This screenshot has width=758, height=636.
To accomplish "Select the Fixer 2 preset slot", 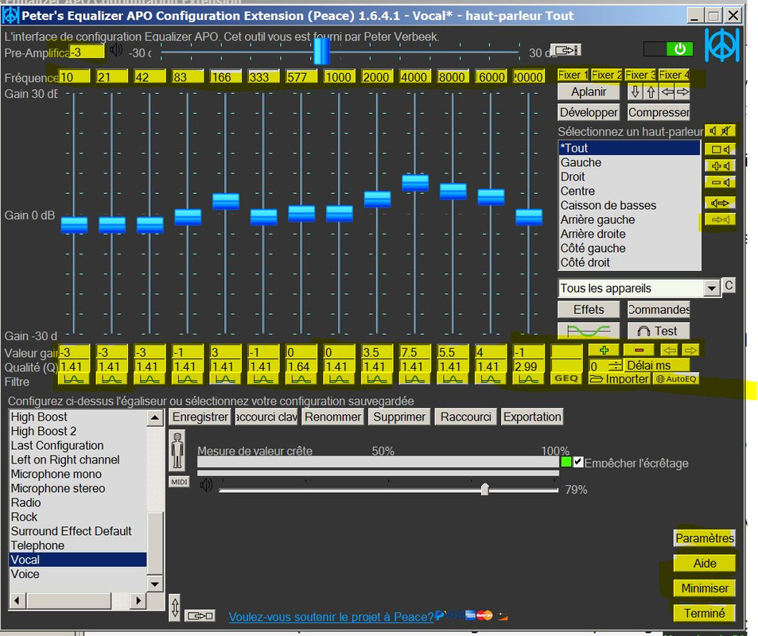I will click(607, 76).
